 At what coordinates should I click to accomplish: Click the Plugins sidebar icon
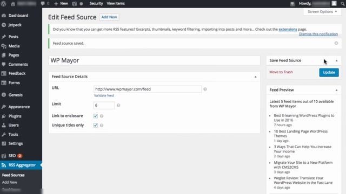[4, 116]
